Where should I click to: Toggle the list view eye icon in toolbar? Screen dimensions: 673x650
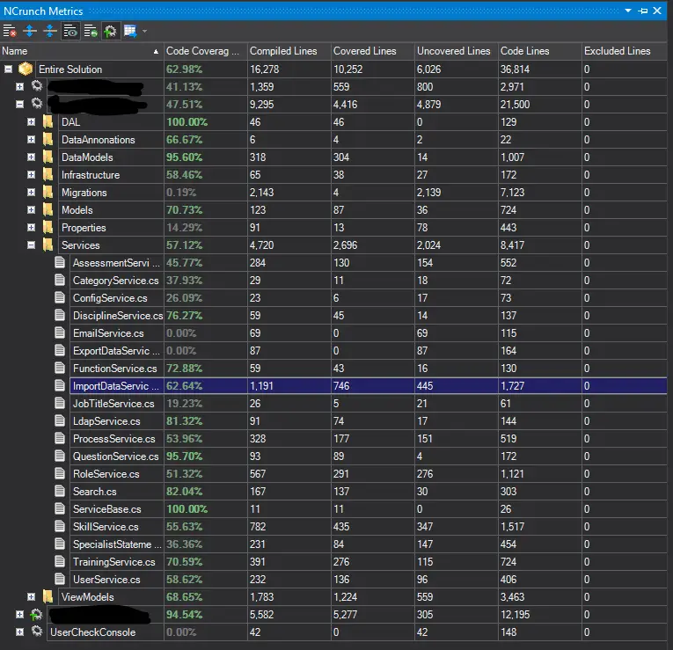pos(70,31)
